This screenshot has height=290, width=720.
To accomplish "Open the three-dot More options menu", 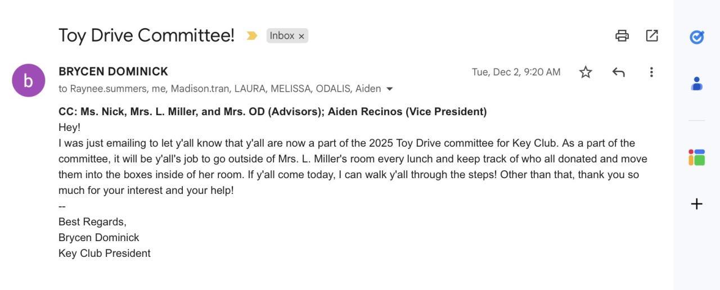I will pyautogui.click(x=651, y=72).
